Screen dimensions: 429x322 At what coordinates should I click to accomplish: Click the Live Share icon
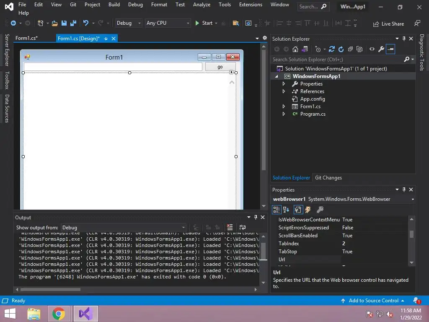[388, 24]
